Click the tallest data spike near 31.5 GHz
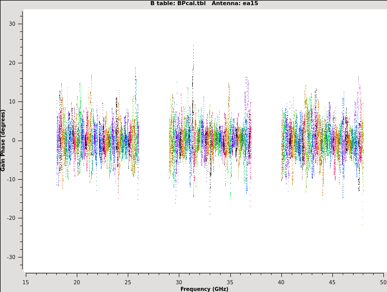This screenshot has height=292, width=387. [x=194, y=46]
